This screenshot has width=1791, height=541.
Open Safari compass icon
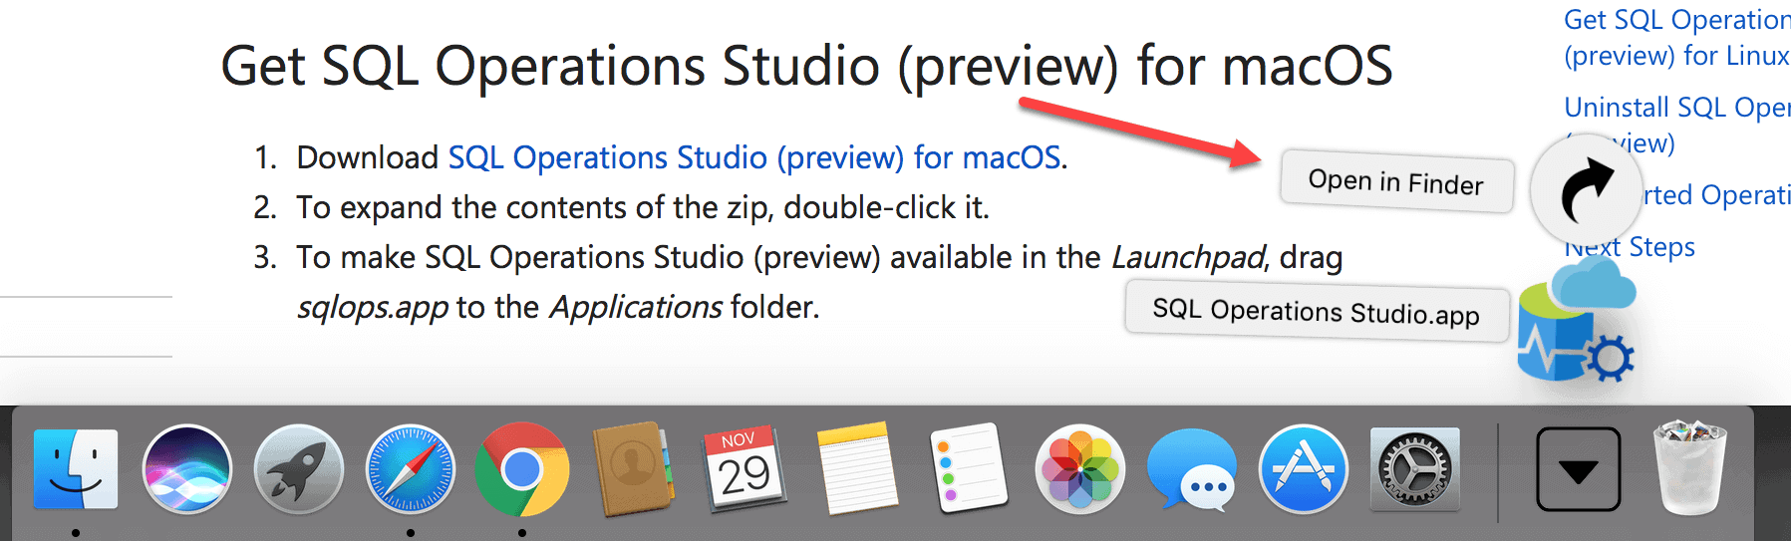(x=411, y=469)
